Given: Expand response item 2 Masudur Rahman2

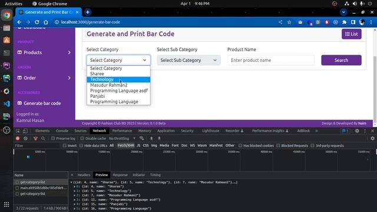Looking at the screenshot, I should [x=75, y=196].
